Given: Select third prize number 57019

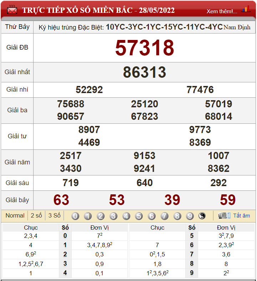Looking at the screenshot, I should [x=218, y=104].
